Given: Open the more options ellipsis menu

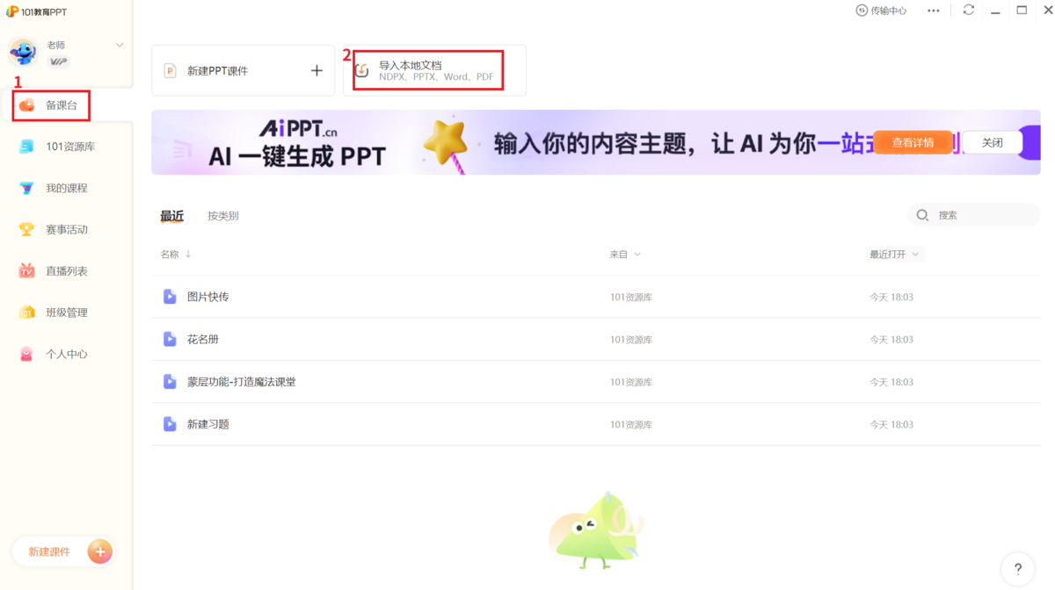Looking at the screenshot, I should (x=934, y=11).
